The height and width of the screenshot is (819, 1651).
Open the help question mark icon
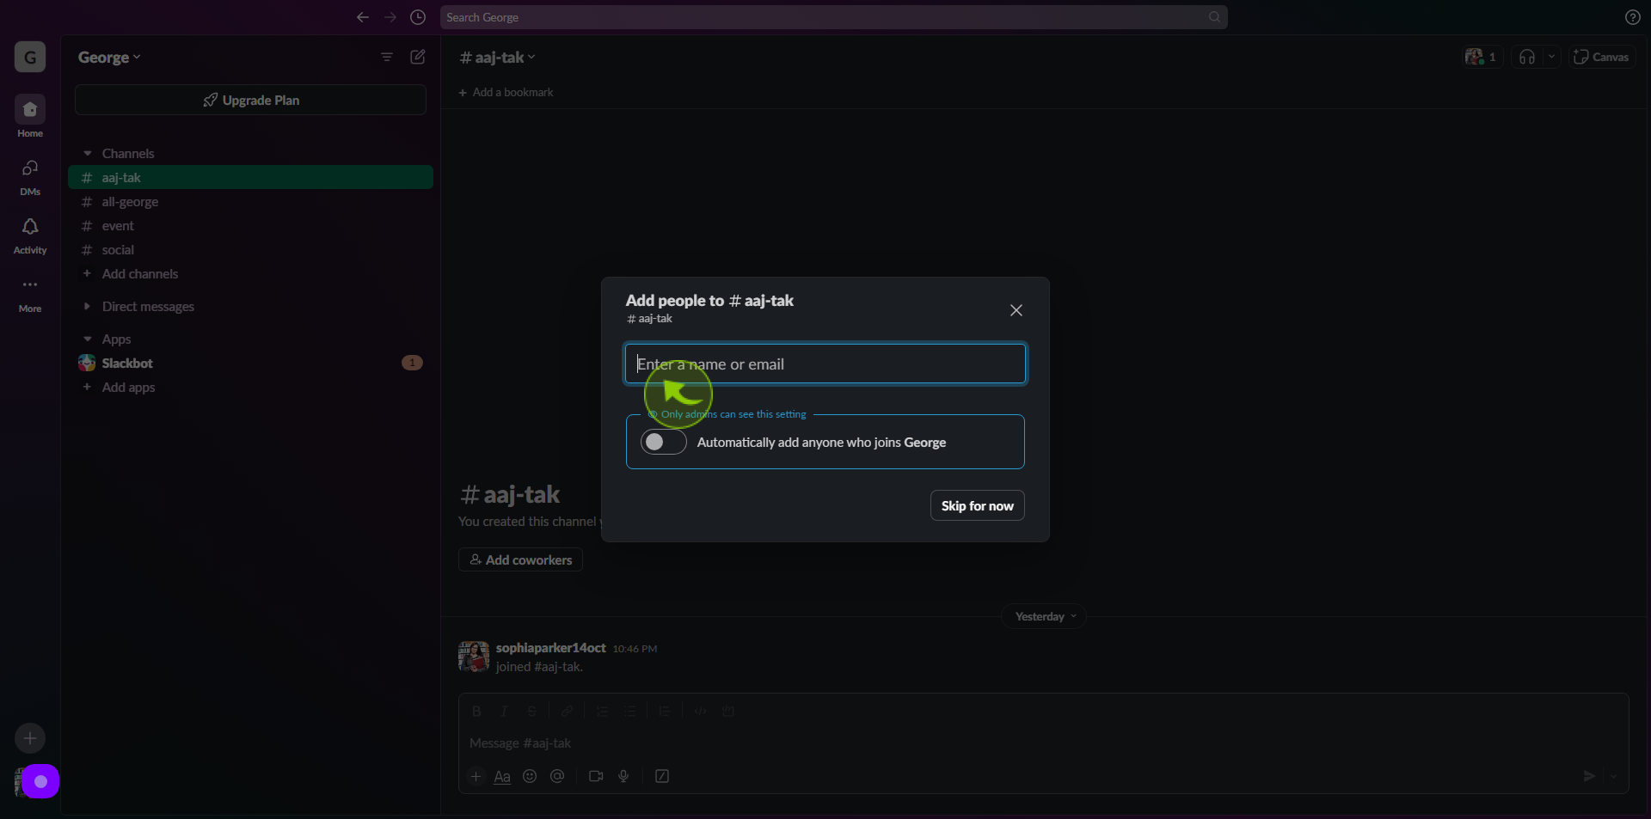(1632, 17)
